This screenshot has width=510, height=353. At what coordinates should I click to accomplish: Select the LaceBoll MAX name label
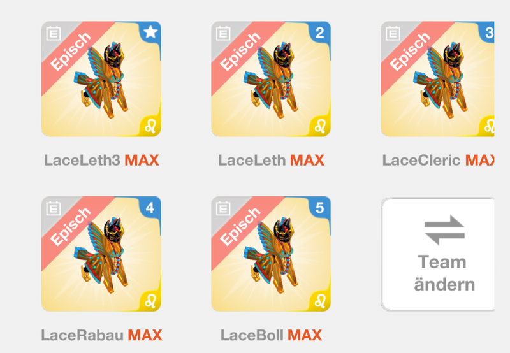pyautogui.click(x=272, y=335)
